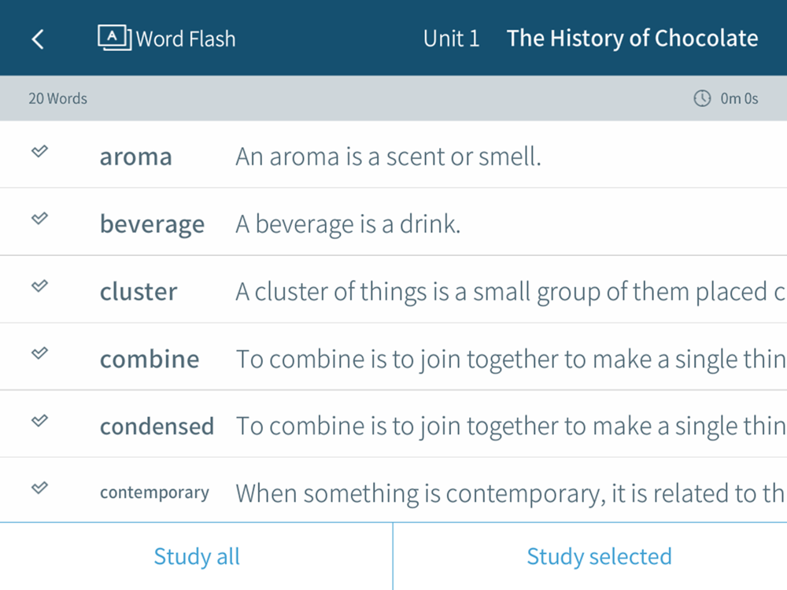The image size is (787, 590).
Task: Go back using the left chevron arrow
Action: pos(38,39)
